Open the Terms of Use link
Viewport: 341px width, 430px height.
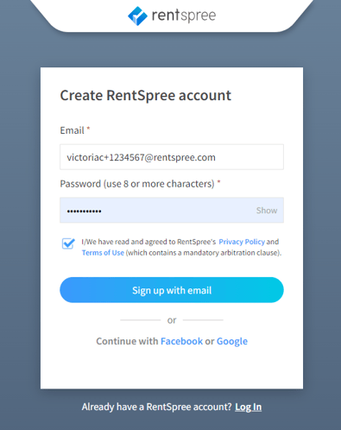click(103, 253)
